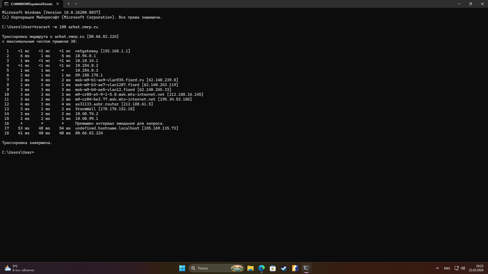Launch Steam from the taskbar
The width and height of the screenshot is (488, 274).
click(284, 268)
